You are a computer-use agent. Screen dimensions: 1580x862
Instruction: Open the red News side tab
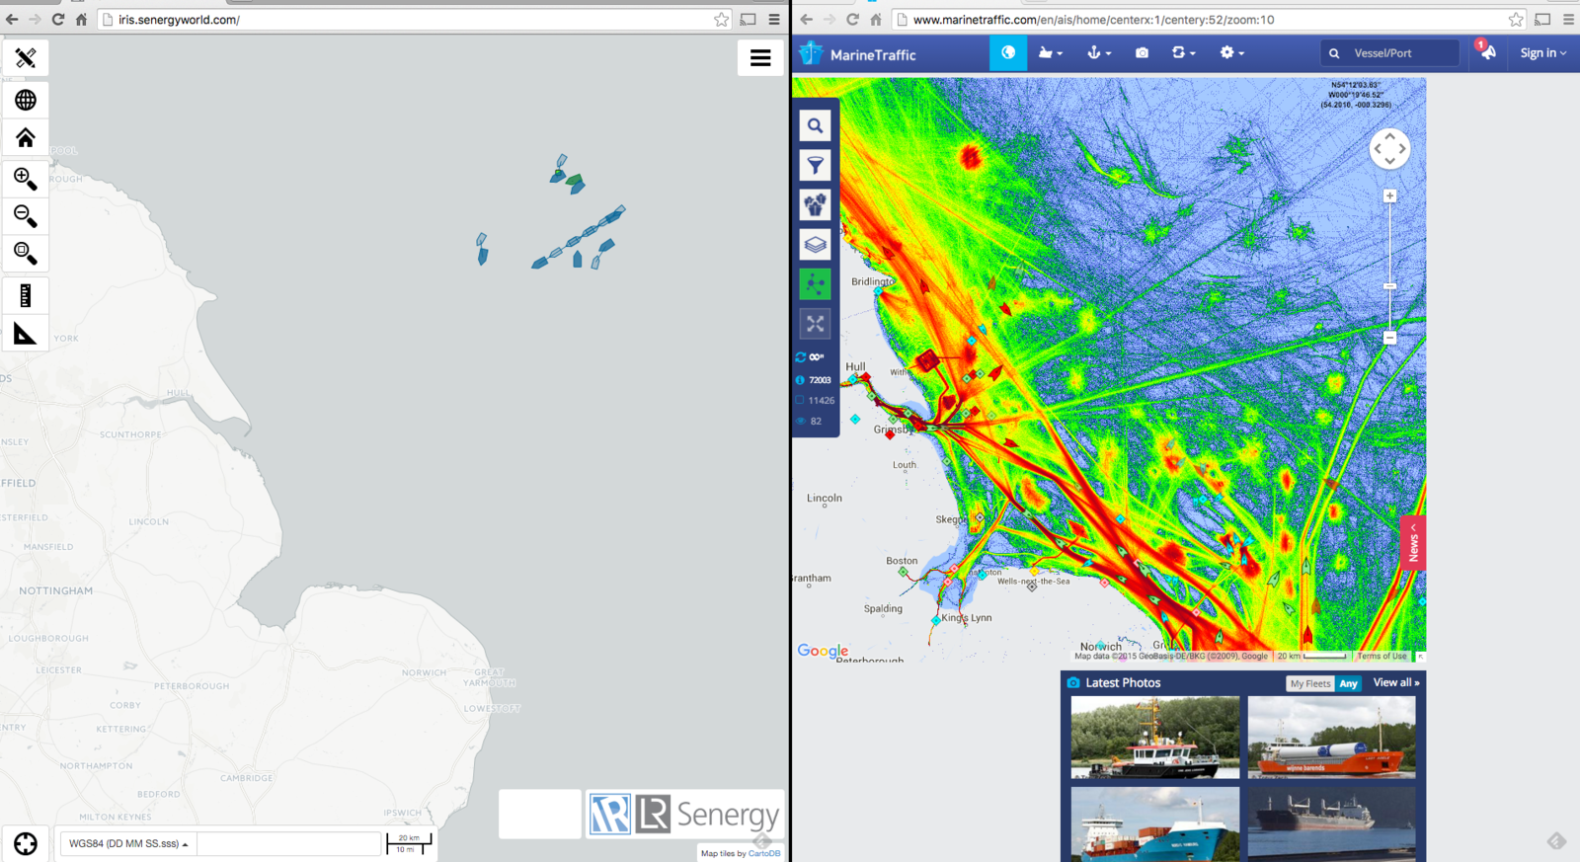(x=1413, y=543)
